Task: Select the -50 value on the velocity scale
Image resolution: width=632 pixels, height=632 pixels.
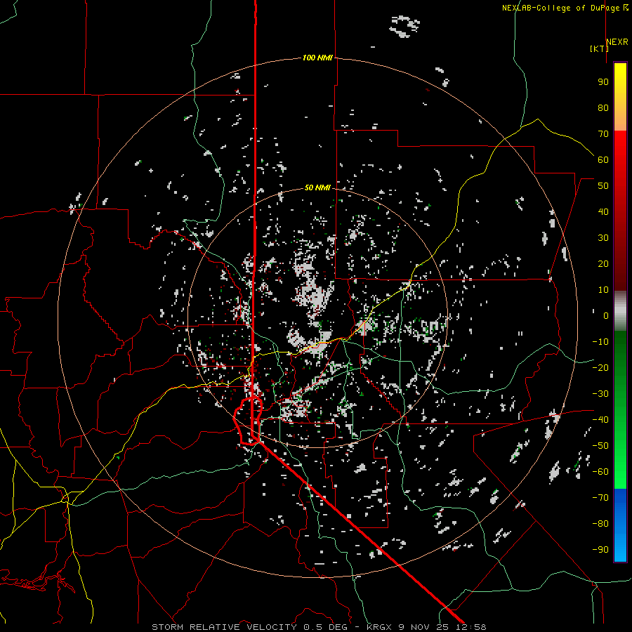Action: pyautogui.click(x=600, y=446)
